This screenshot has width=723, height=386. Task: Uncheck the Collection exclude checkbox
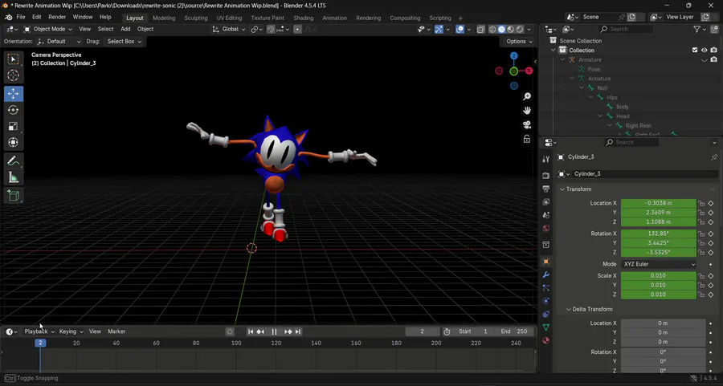click(695, 50)
